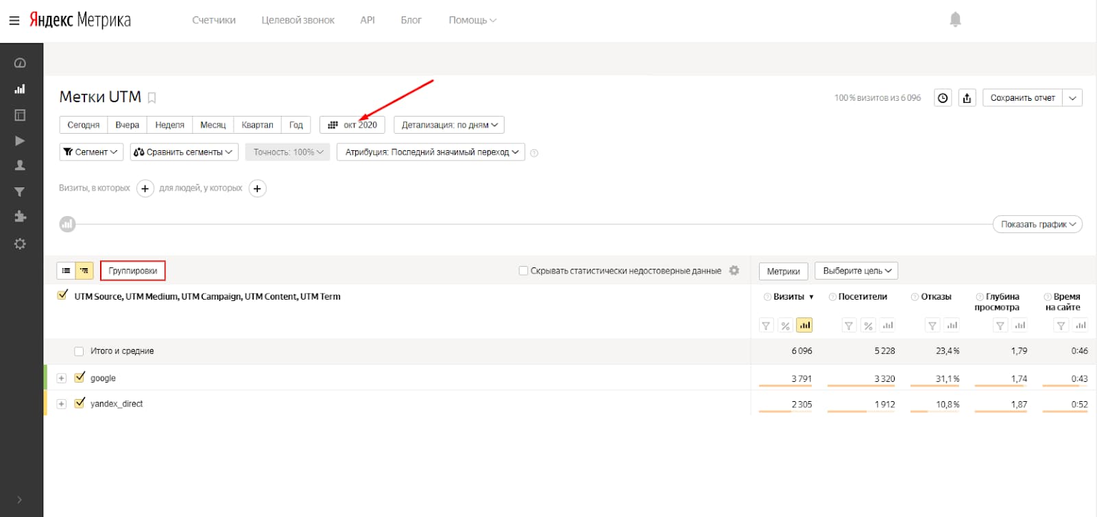Open the reports bar chart sidebar icon
Image resolution: width=1097 pixels, height=517 pixels.
20,89
